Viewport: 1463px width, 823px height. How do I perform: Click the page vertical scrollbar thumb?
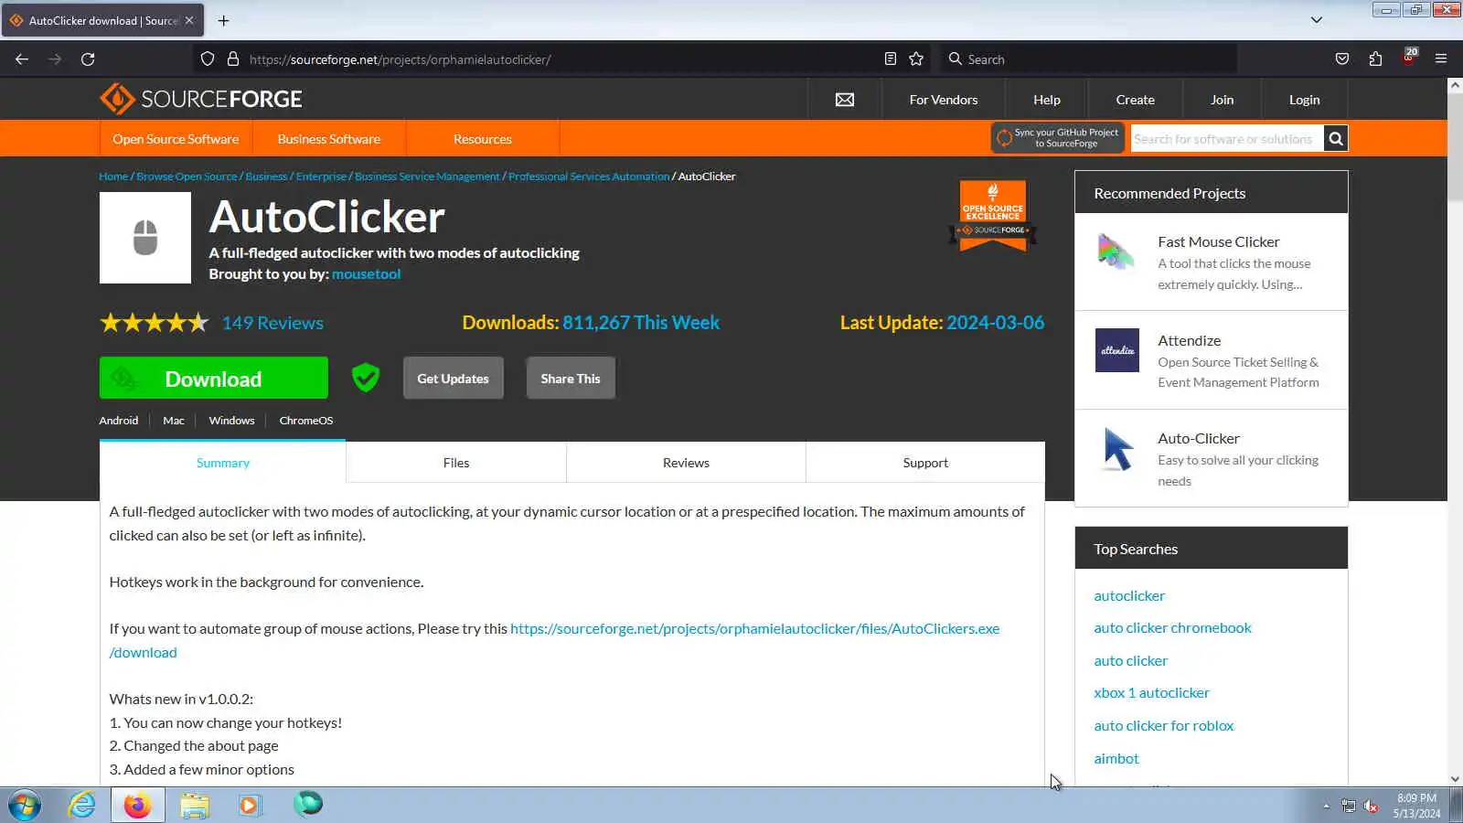[x=1455, y=148]
